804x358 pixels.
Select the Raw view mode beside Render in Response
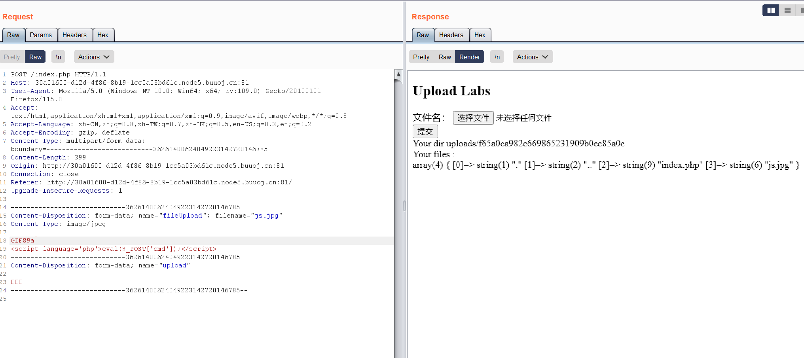pos(445,57)
